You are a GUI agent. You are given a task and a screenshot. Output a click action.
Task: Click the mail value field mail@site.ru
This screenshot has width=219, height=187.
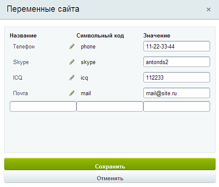coord(177,93)
